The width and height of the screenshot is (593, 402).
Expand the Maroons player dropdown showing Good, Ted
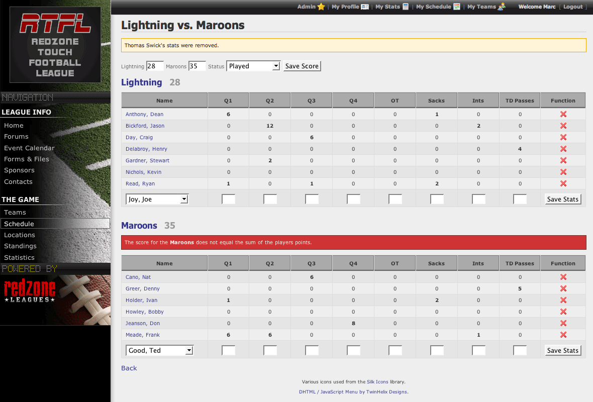point(159,350)
